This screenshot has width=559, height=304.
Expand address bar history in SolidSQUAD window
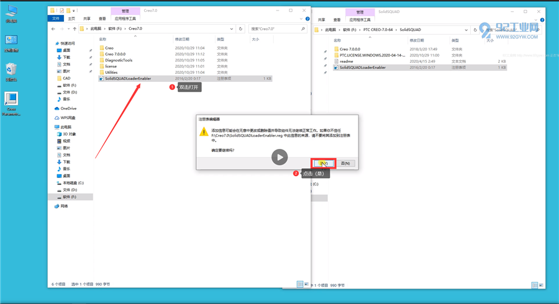[466, 30]
